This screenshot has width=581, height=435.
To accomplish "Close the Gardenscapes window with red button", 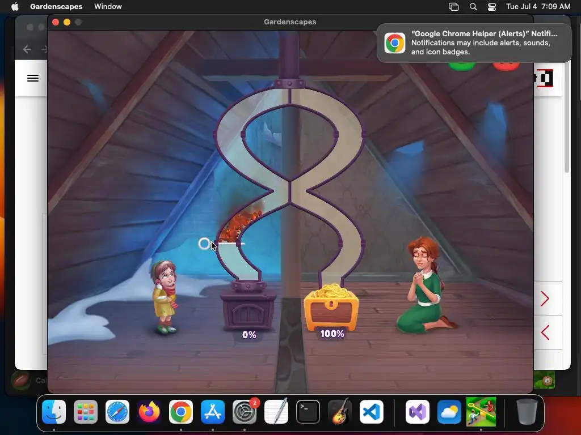I will click(x=56, y=22).
